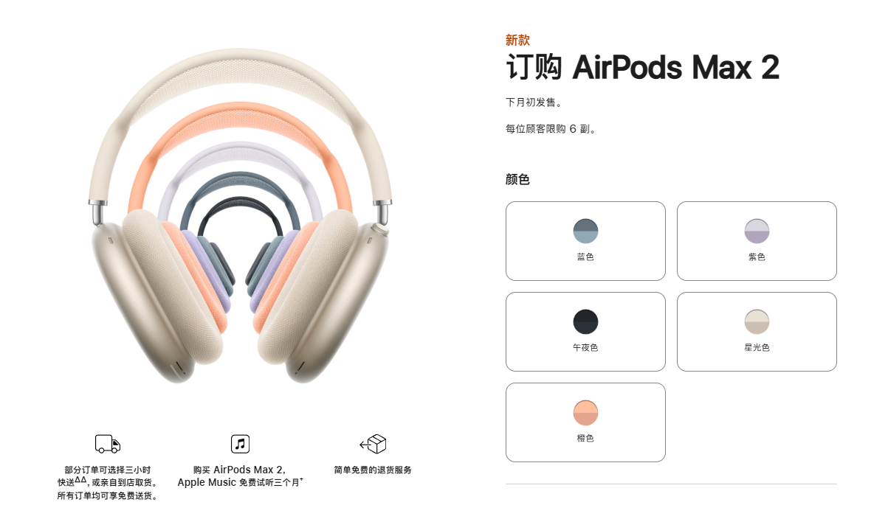Screen dimensions: 888x505
Task: Click the delivery truck icon
Action: click(x=108, y=444)
